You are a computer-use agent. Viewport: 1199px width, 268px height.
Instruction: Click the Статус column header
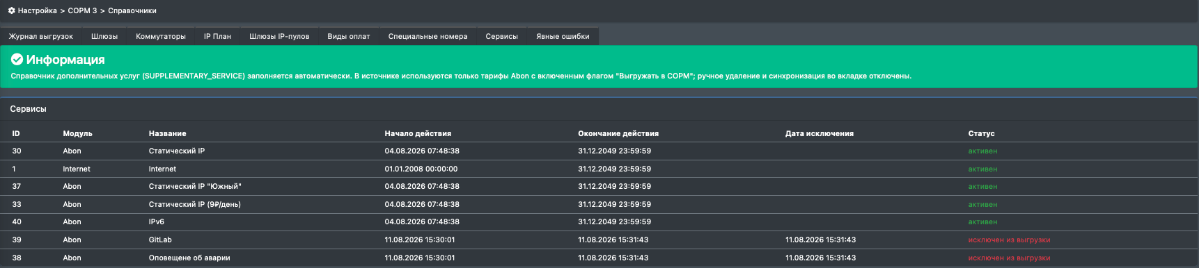(981, 133)
